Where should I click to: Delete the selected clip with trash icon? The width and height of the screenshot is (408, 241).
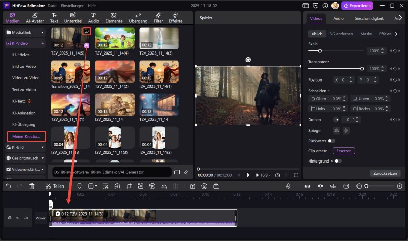(x=32, y=186)
